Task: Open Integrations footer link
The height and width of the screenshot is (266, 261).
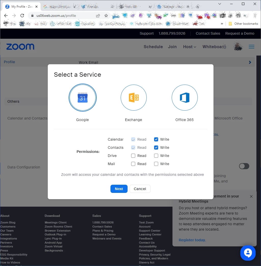Action: [x=8, y=238]
